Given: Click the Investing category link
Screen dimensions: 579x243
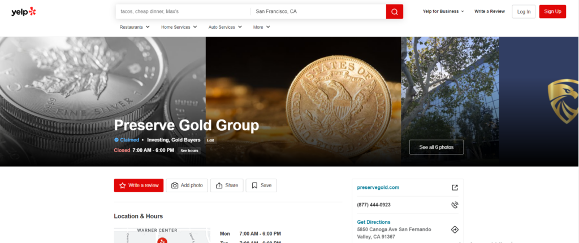Looking at the screenshot, I should (157, 140).
